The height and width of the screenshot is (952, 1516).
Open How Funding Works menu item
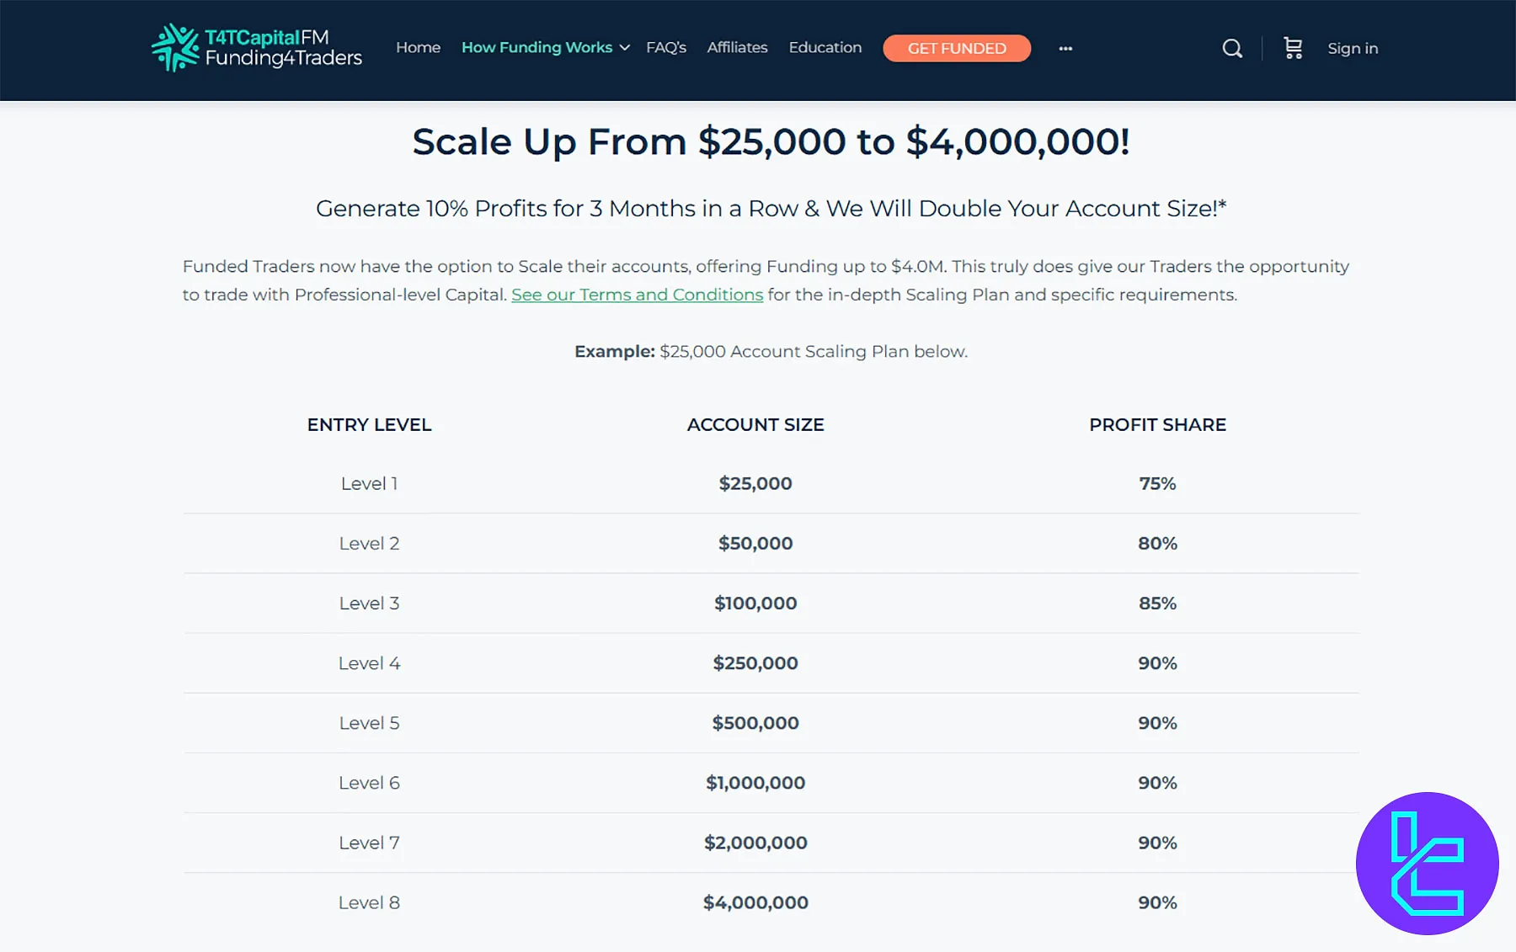[x=536, y=48]
